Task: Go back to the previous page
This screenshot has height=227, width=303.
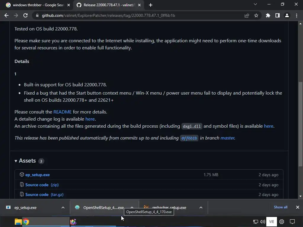Action: pyautogui.click(x=7, y=15)
